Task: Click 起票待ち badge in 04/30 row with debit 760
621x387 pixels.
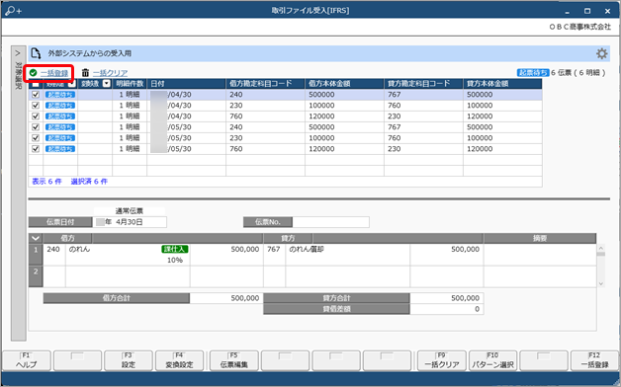Action: (x=59, y=116)
